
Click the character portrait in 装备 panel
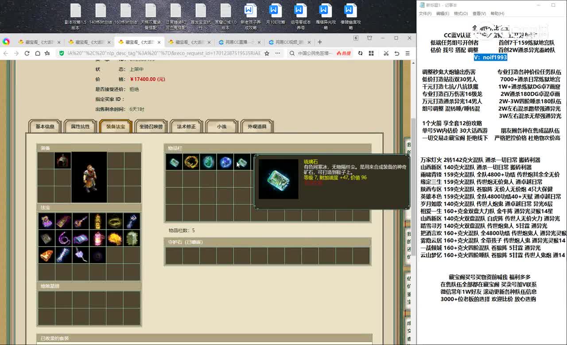coord(89,177)
